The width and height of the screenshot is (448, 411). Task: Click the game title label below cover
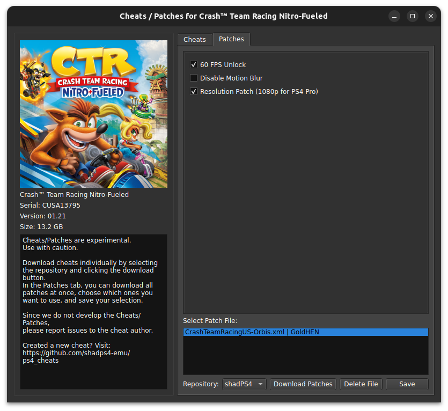74,195
